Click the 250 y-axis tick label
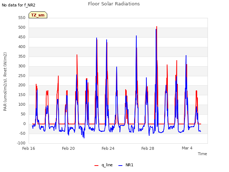 click(22, 76)
